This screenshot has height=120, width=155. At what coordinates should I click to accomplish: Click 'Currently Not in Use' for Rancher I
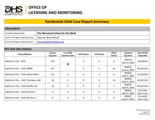(143, 92)
